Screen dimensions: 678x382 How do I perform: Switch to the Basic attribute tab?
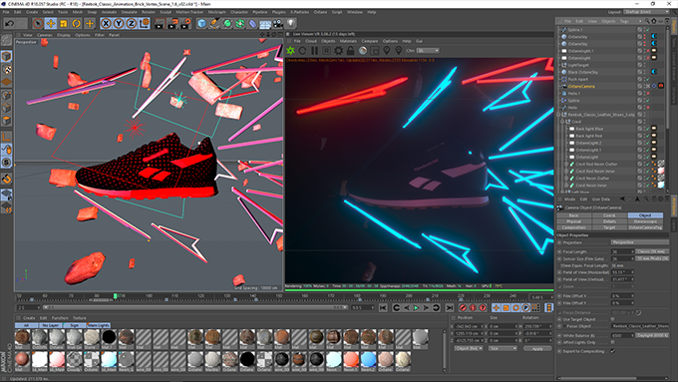click(x=573, y=215)
